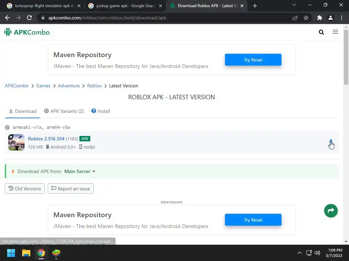Image resolution: width=349 pixels, height=261 pixels.
Task: Open Chrome profile avatar
Action: point(331,18)
